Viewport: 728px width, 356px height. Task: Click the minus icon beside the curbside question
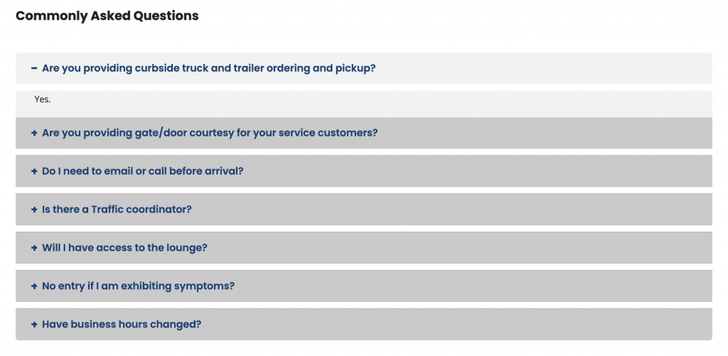coord(34,69)
